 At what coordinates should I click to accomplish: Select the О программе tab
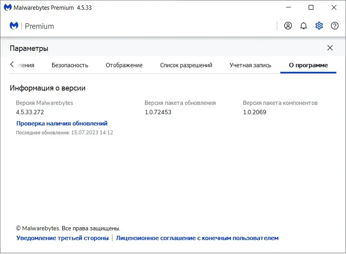pos(308,65)
